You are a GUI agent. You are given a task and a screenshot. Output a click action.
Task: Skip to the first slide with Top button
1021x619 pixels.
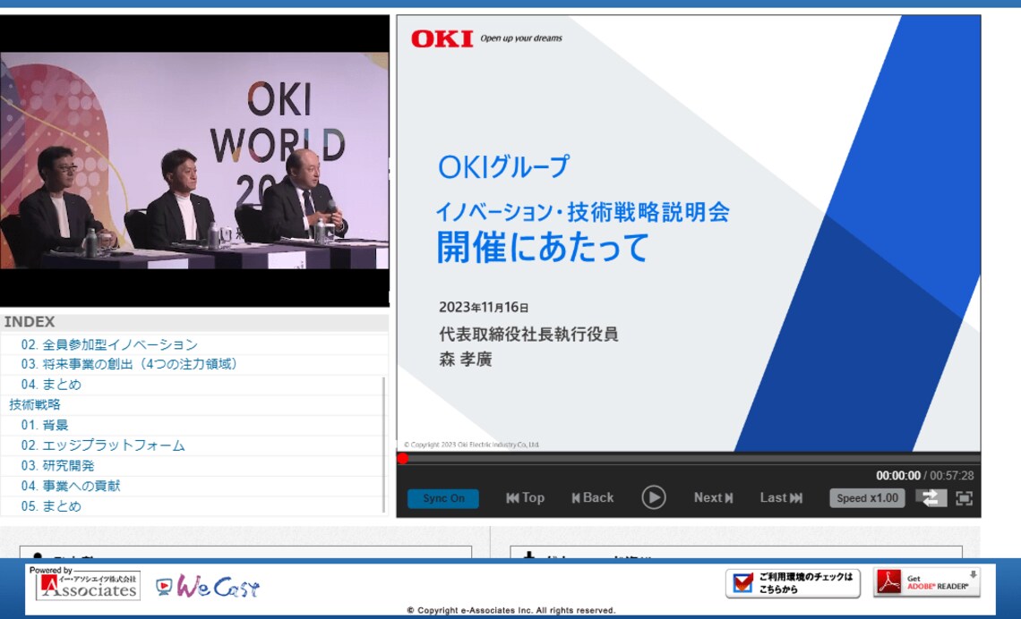[x=524, y=497]
